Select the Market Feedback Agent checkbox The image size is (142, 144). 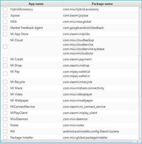(x=5, y=28)
